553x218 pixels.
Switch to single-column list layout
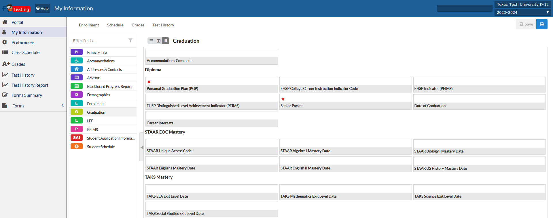[151, 41]
